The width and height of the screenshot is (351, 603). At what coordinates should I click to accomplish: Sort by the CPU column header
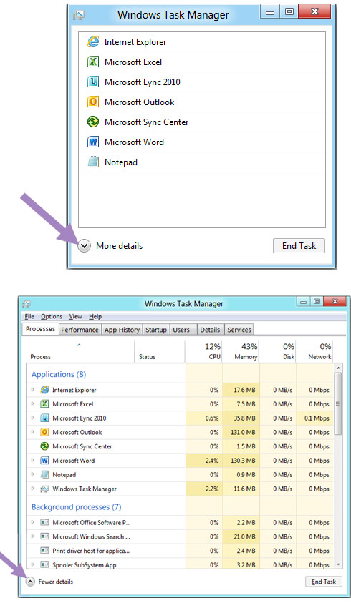[204, 351]
